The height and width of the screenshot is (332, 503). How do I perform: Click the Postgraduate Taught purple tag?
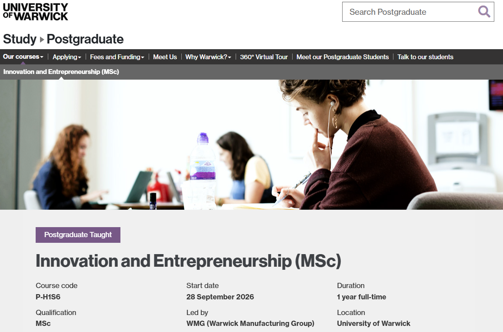tap(78, 235)
